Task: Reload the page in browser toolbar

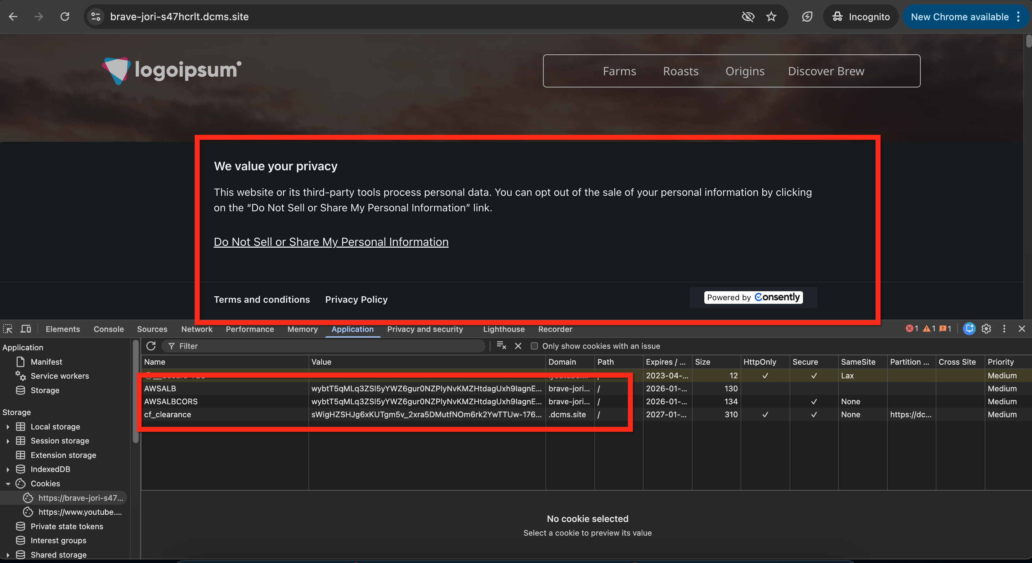Action: pos(65,17)
